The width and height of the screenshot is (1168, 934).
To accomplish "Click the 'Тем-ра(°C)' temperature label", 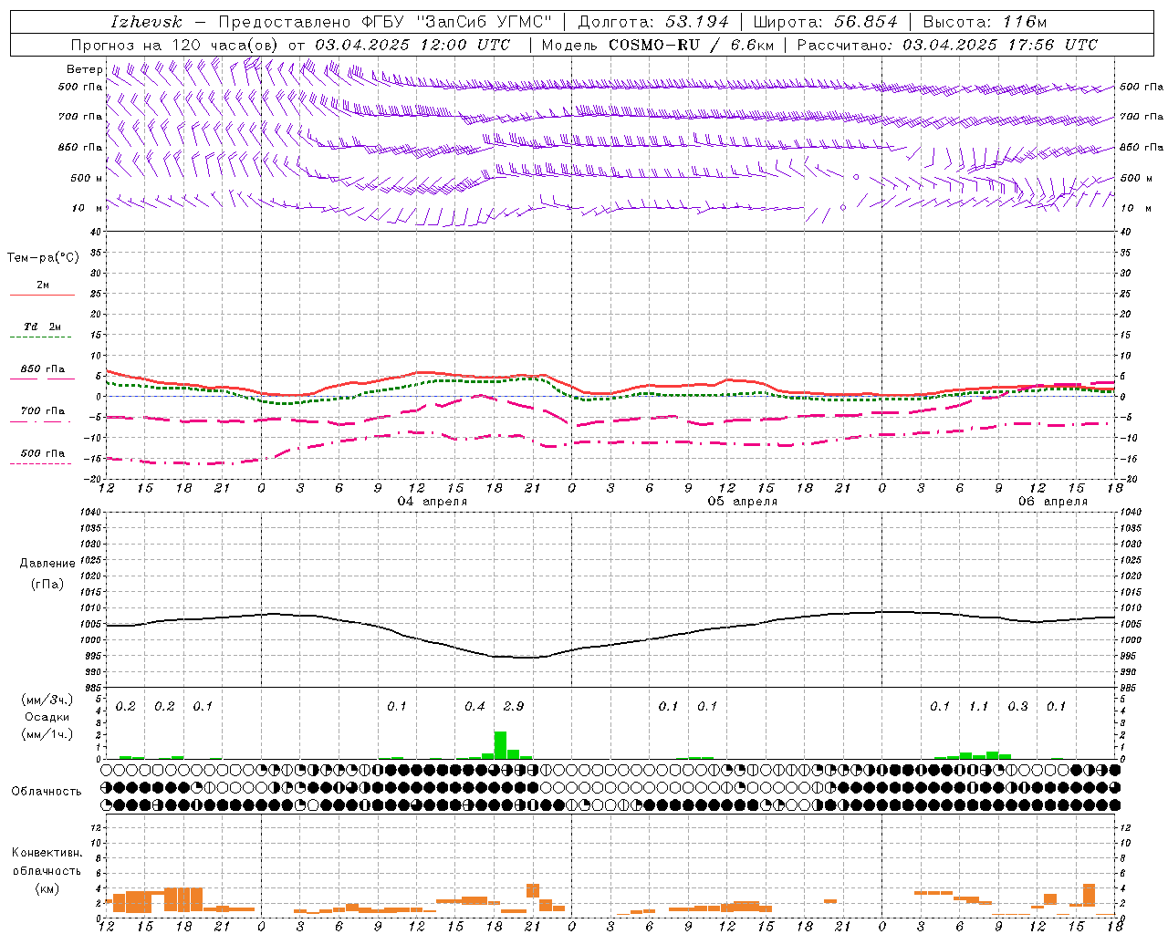I will click(43, 258).
